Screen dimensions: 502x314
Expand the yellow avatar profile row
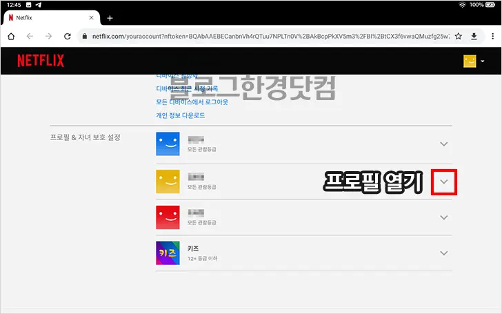tap(444, 181)
